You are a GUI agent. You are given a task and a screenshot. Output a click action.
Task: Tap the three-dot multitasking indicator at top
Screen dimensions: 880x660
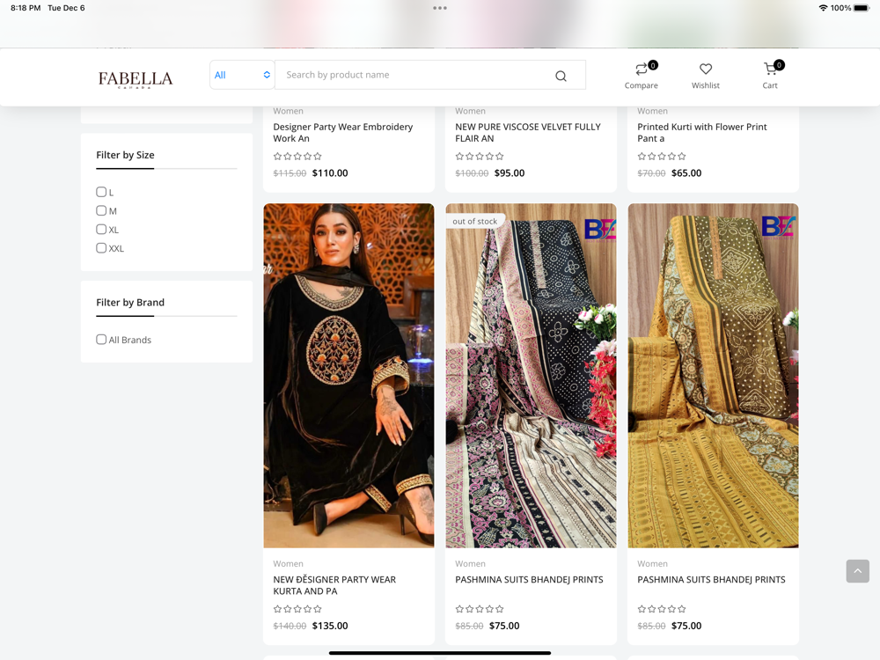point(440,8)
